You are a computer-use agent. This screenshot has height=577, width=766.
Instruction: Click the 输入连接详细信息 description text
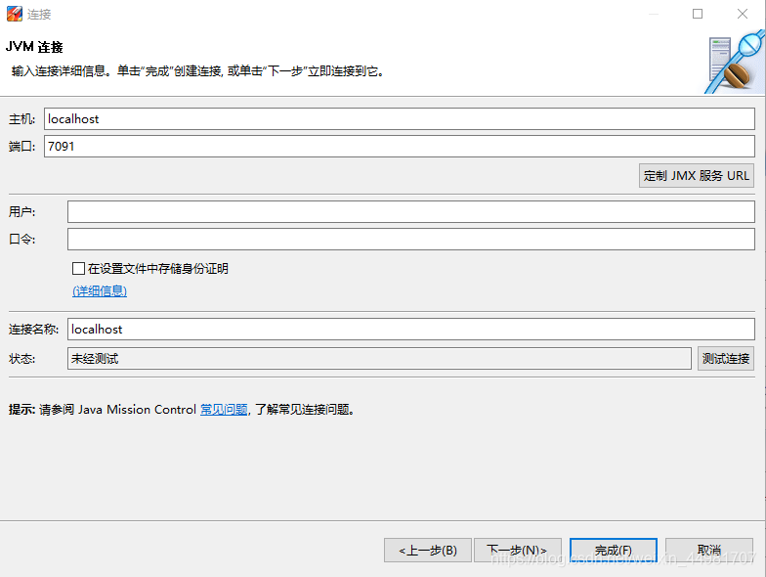tap(197, 71)
